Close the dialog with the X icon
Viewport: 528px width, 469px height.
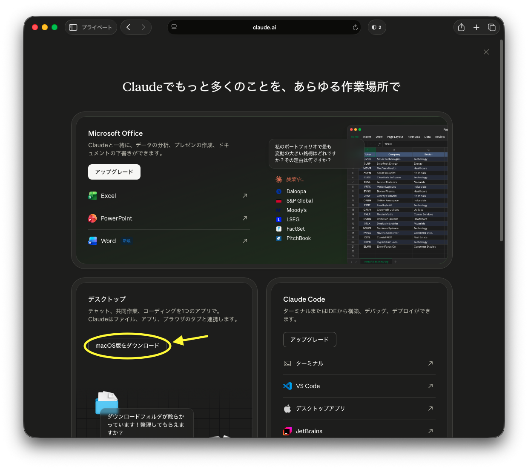[486, 52]
